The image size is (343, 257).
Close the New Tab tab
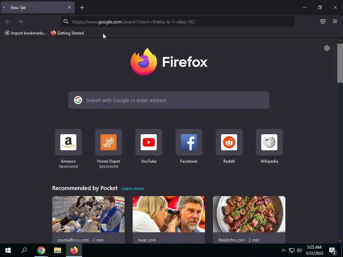[x=69, y=7]
